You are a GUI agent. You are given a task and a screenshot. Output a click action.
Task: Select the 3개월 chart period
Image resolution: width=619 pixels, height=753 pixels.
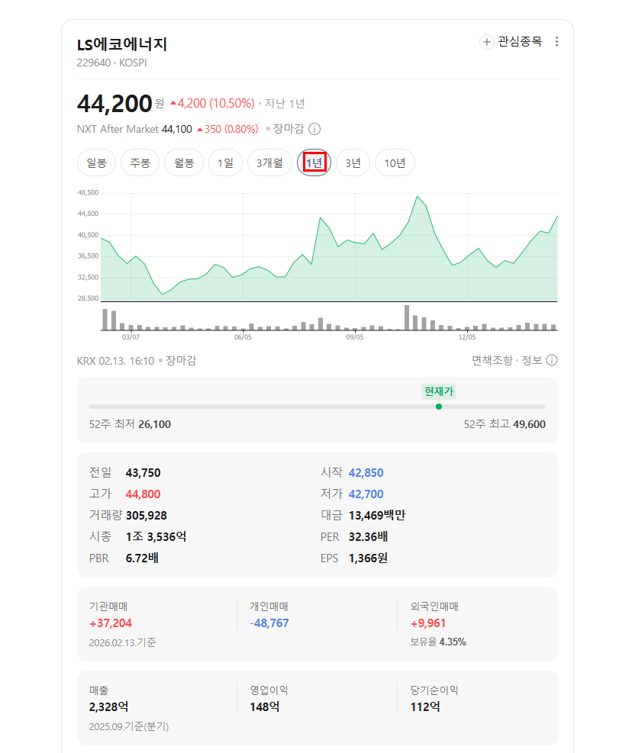(269, 163)
